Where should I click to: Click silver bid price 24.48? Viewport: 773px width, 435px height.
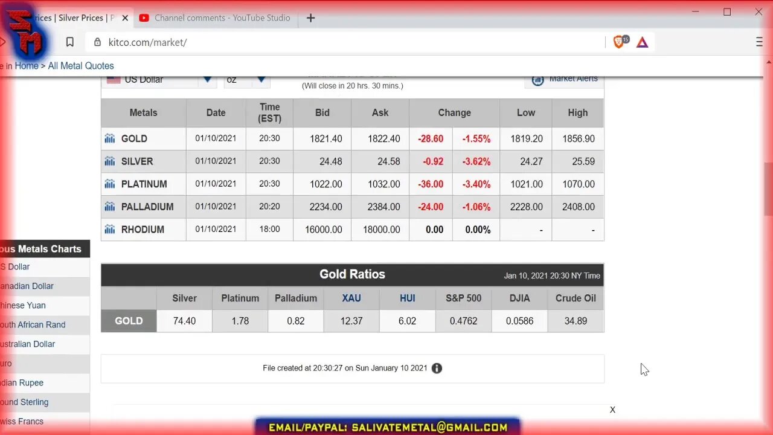click(x=331, y=161)
